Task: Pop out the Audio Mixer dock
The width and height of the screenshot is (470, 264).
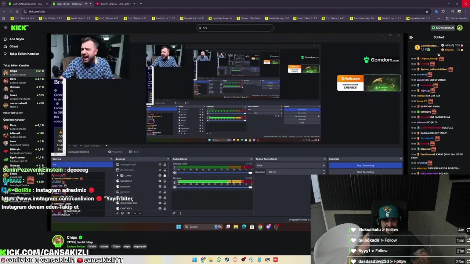Action: pos(251,159)
